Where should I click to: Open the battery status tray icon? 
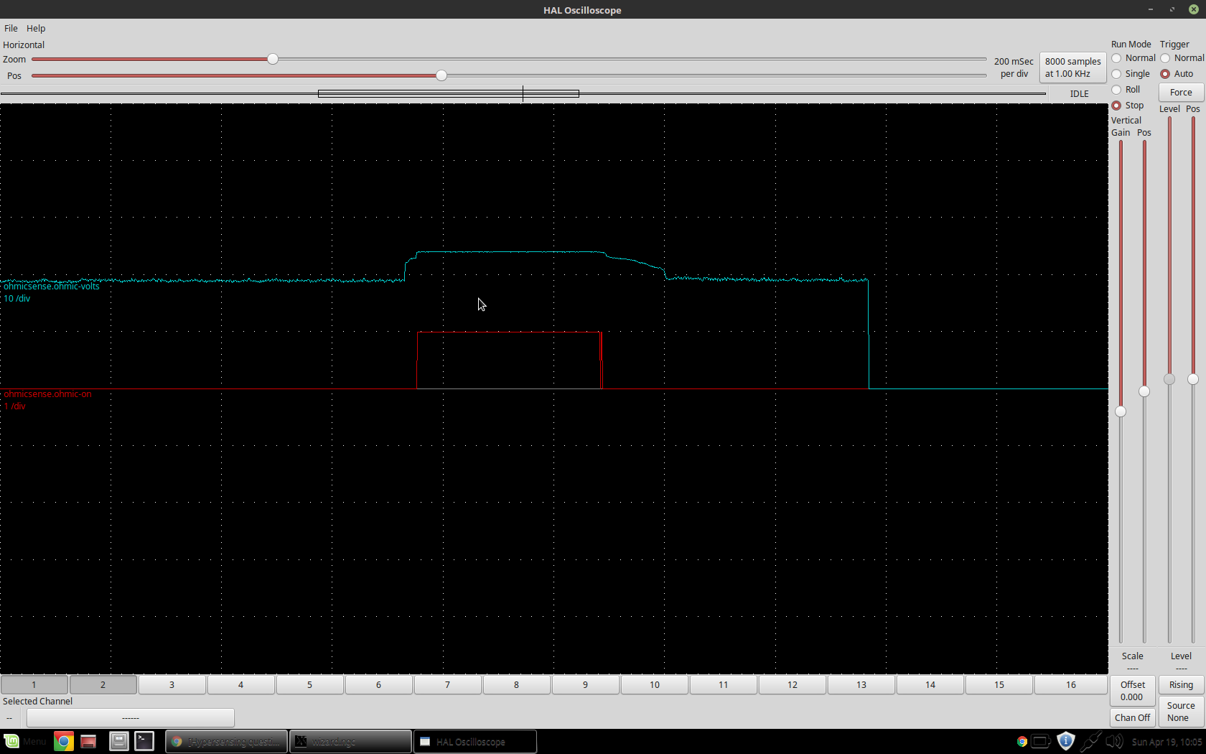pos(1041,742)
